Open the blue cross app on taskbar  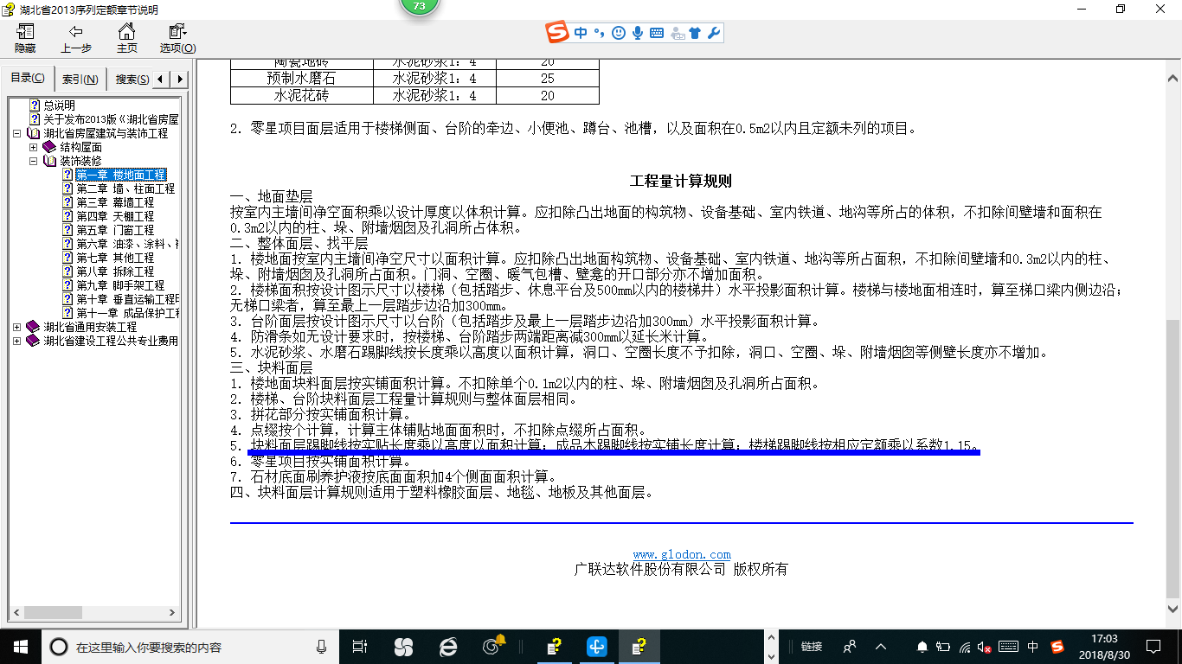(596, 646)
